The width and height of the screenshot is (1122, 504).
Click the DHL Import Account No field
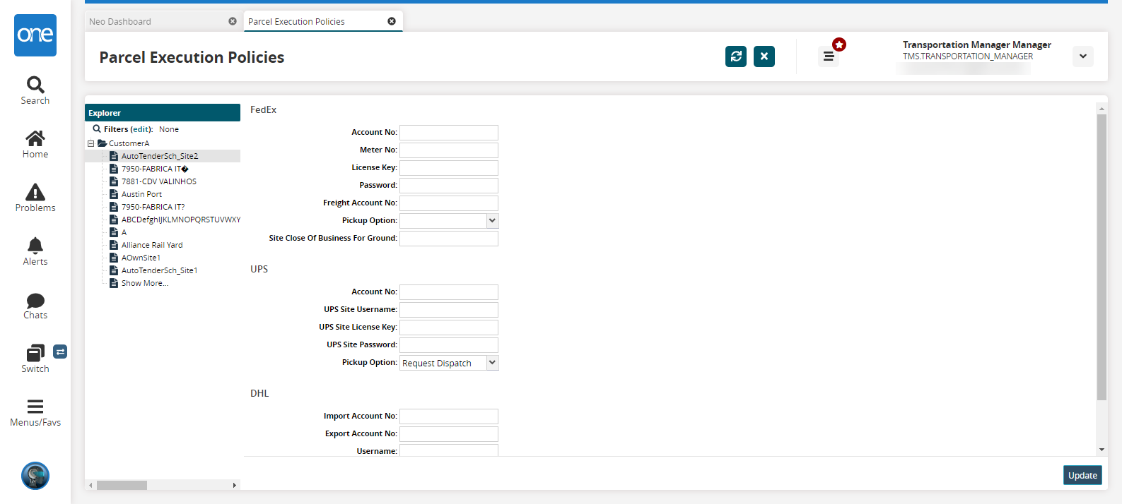[x=449, y=416]
